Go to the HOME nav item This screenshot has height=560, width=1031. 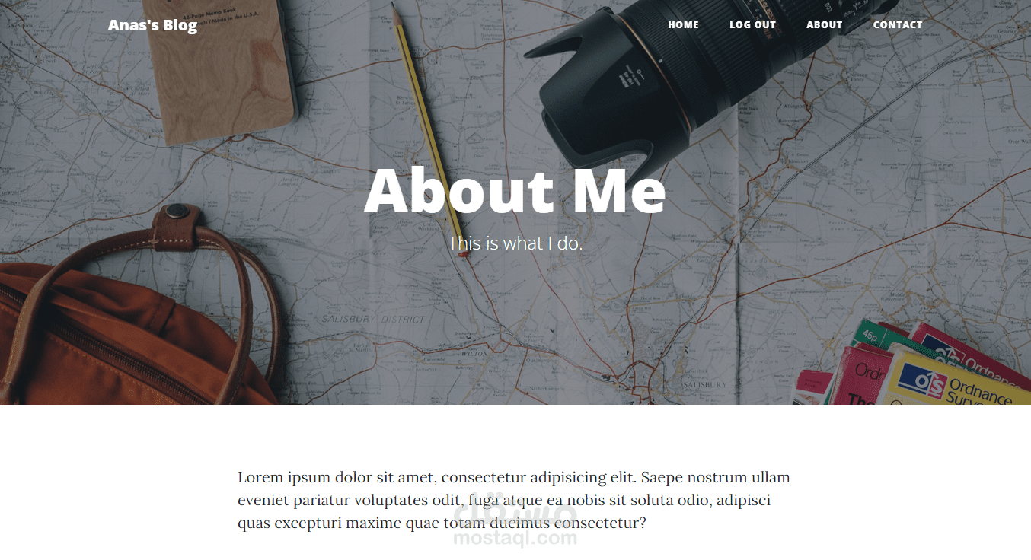[683, 25]
